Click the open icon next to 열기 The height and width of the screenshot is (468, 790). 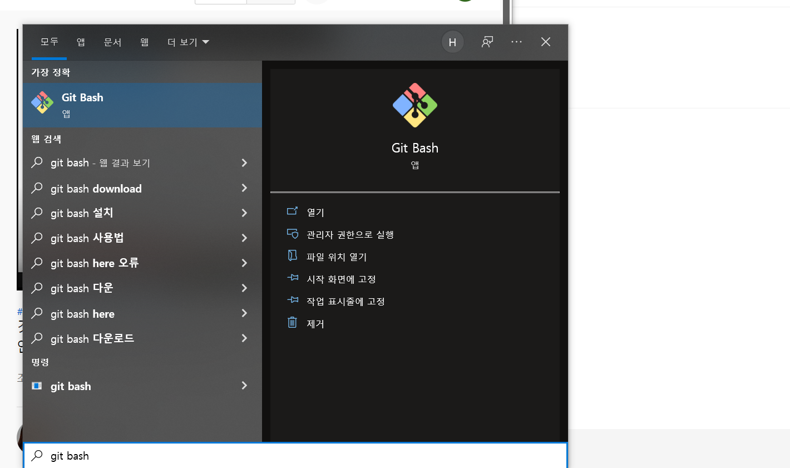(292, 211)
